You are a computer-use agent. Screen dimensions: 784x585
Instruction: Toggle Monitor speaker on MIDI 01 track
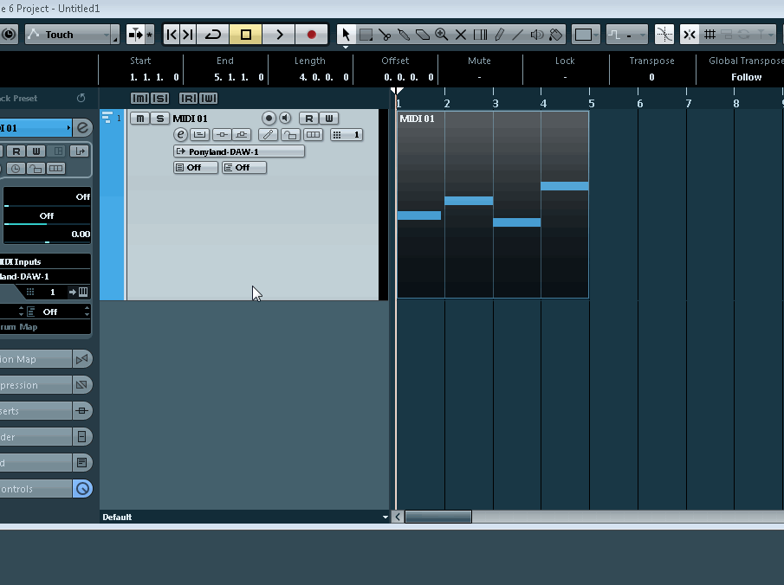pos(285,119)
